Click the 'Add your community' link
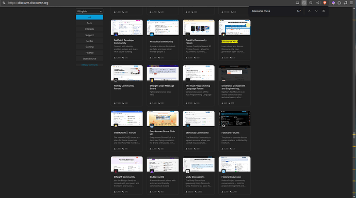The height and width of the screenshot is (198, 356). click(89, 65)
